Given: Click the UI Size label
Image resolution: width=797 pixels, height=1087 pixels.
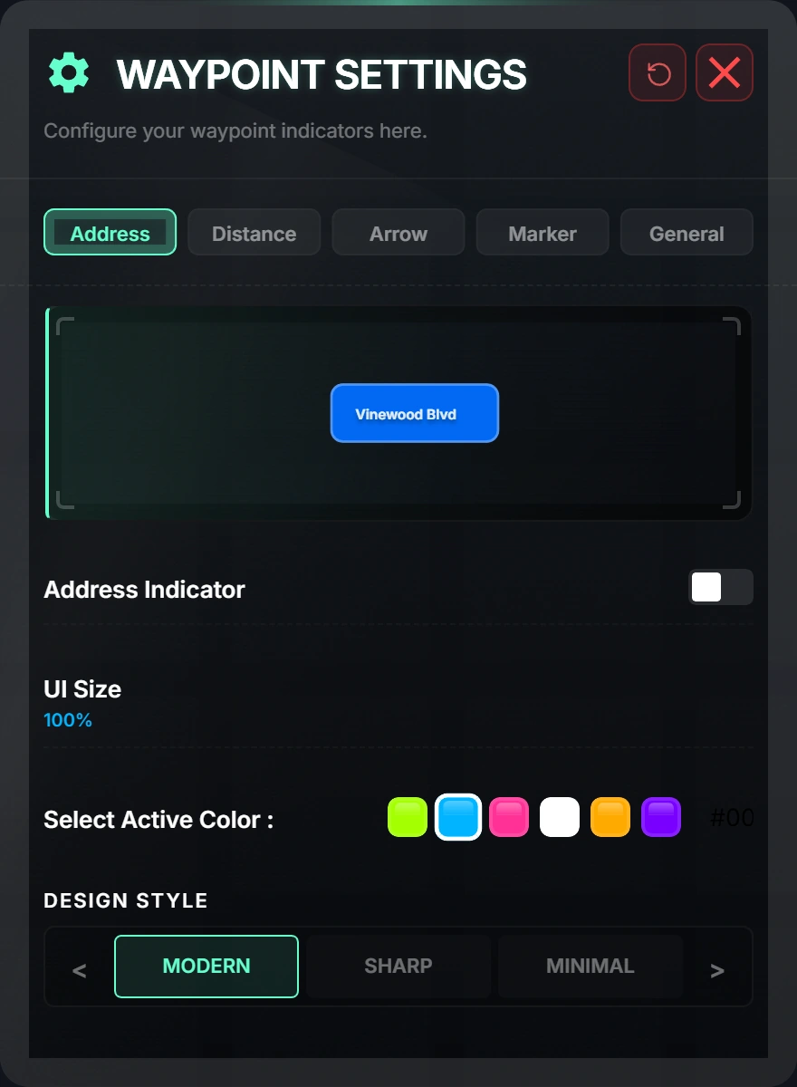Looking at the screenshot, I should point(82,689).
